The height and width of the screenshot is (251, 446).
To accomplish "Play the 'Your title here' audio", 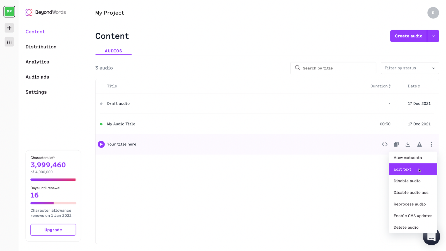I will click(101, 144).
